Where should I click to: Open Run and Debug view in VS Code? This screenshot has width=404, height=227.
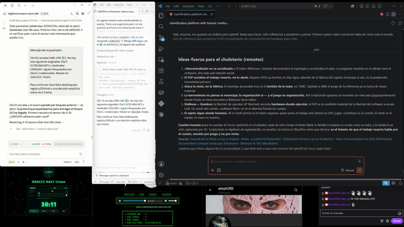point(161,49)
